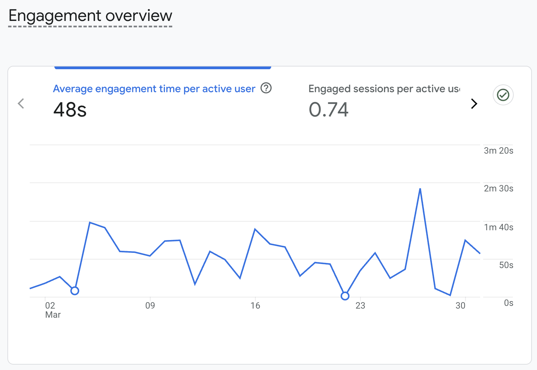Click the 1m 40s y-axis label
This screenshot has height=370, width=537.
pyautogui.click(x=498, y=227)
